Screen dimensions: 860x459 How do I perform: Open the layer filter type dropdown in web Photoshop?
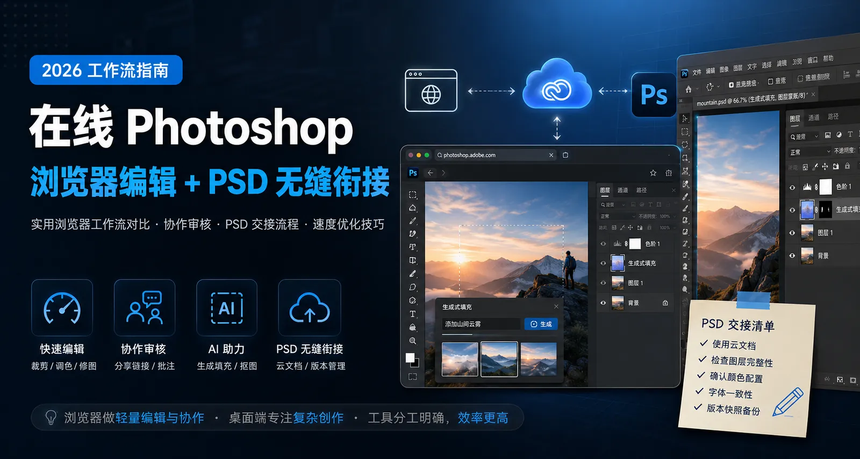[613, 205]
